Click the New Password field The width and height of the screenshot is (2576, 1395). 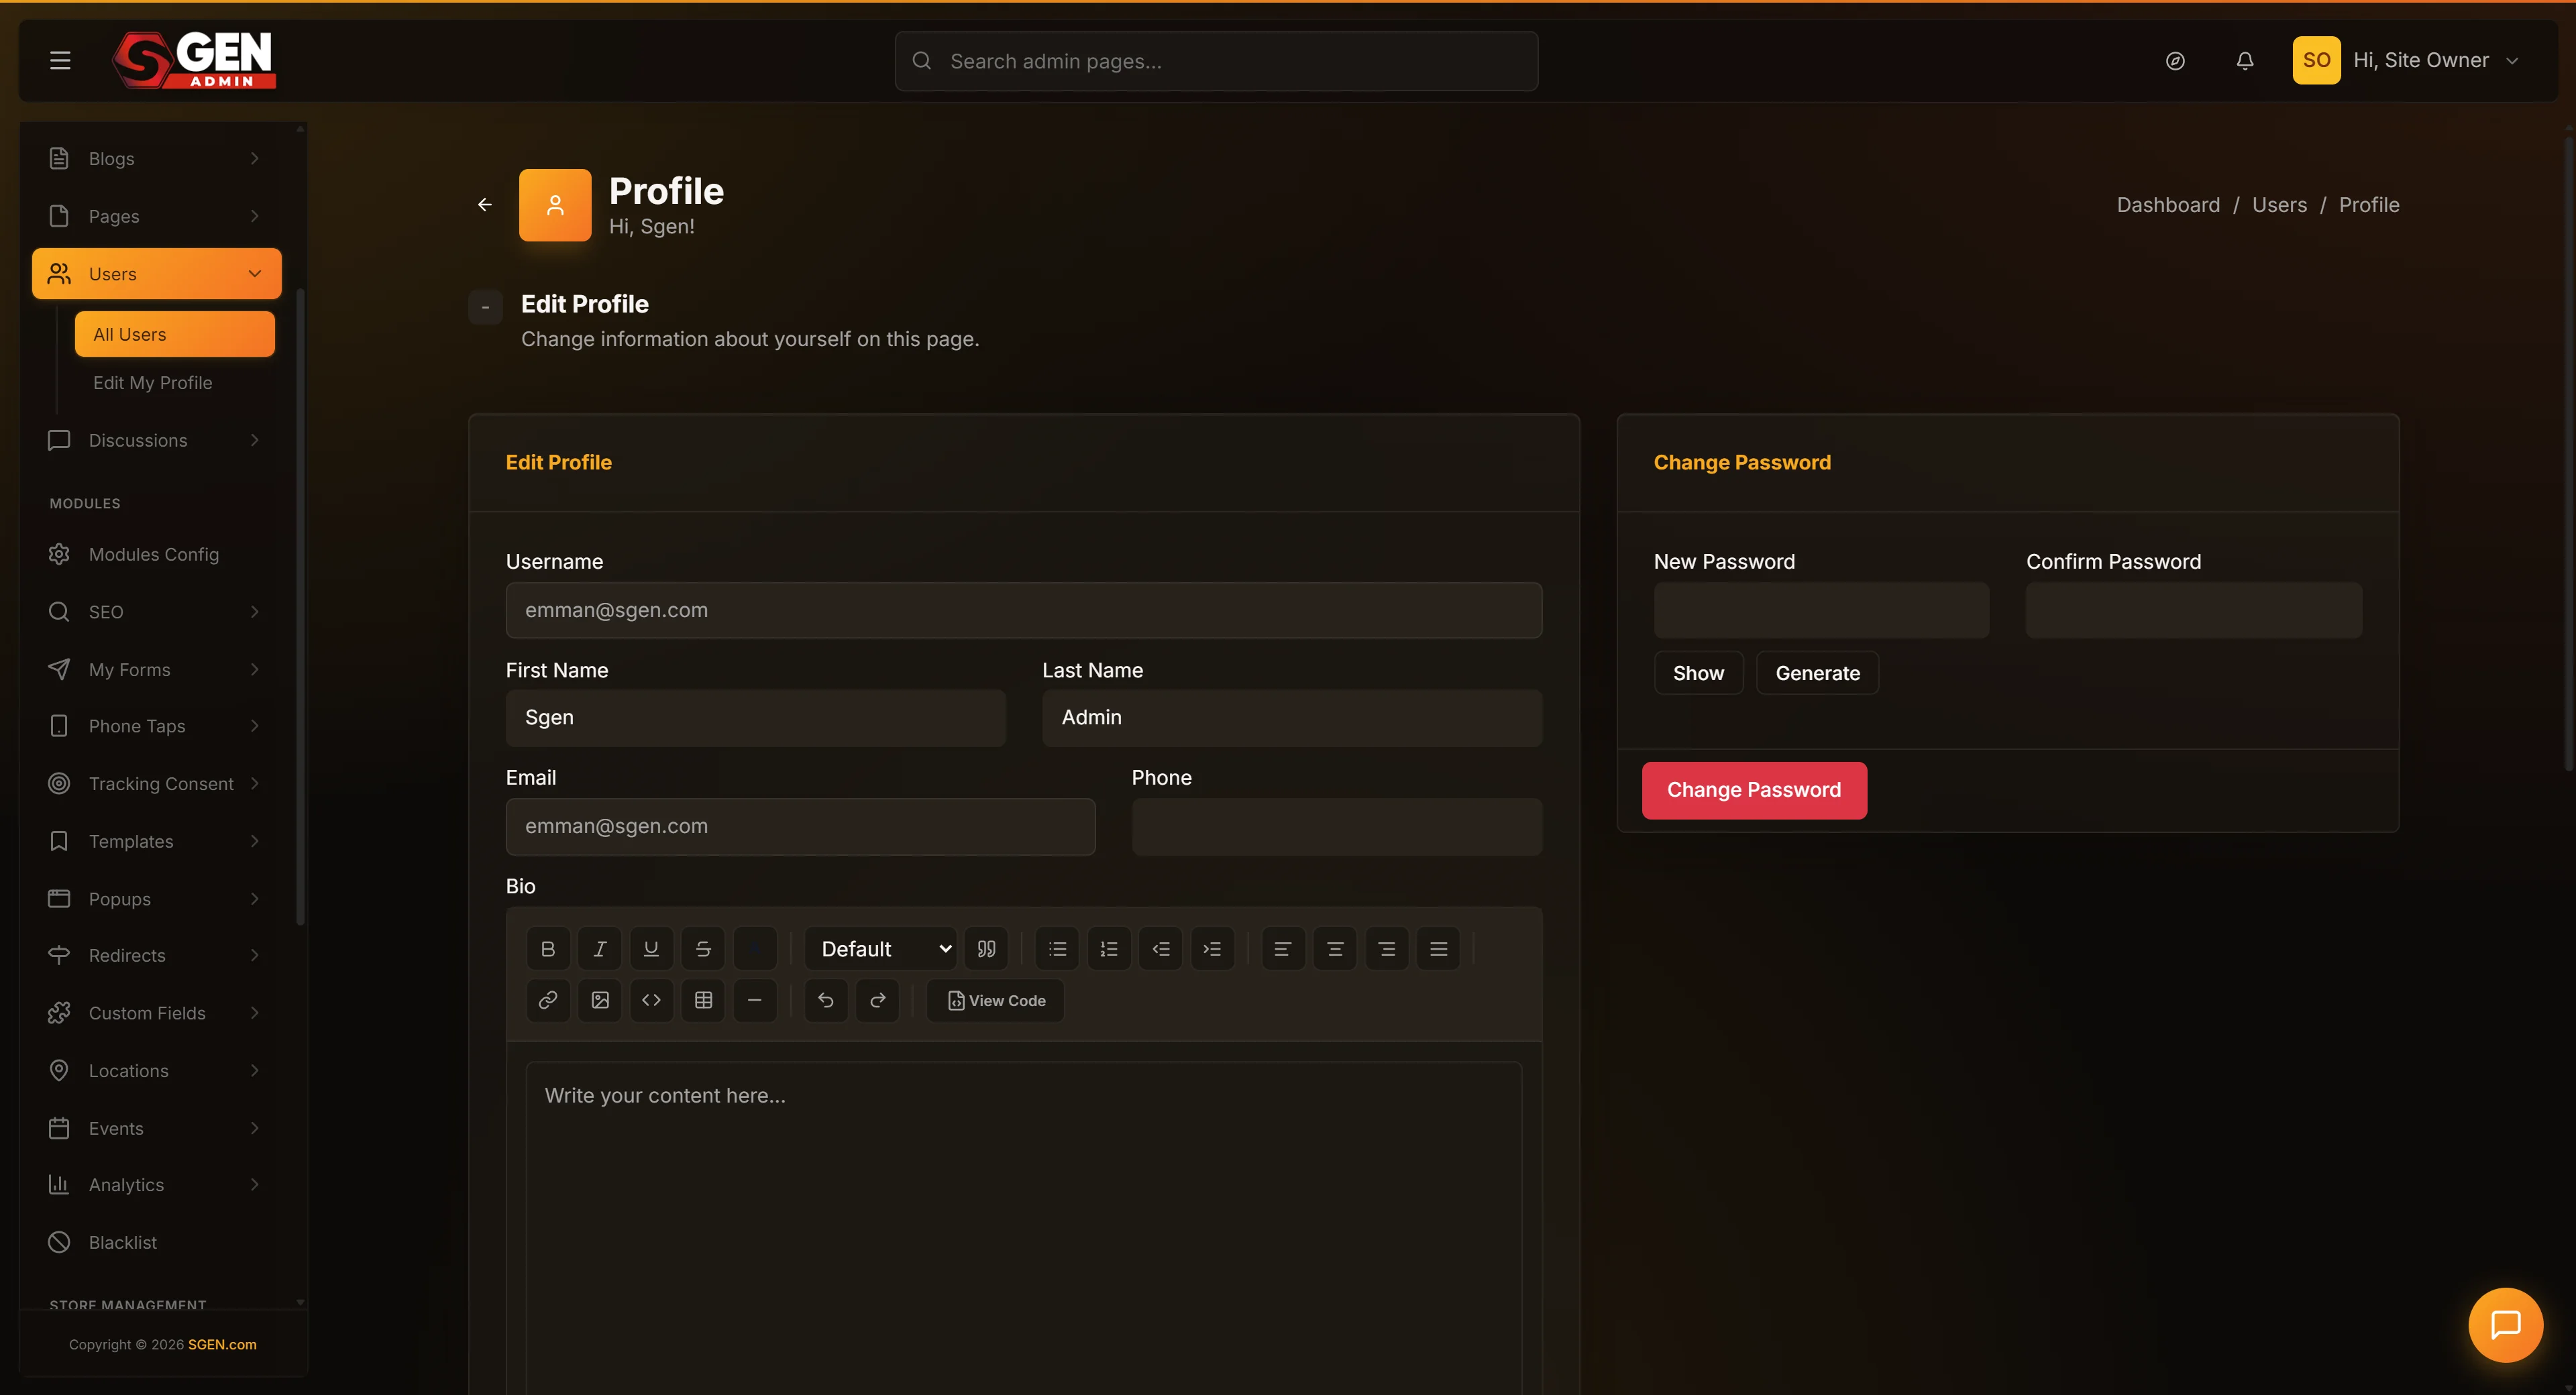click(x=1821, y=610)
